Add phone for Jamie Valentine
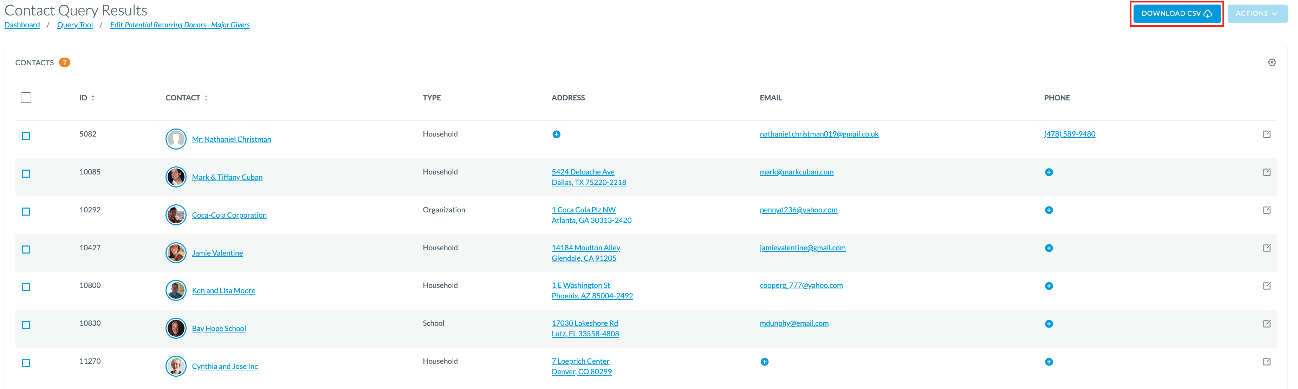The height and width of the screenshot is (389, 1298). [1049, 248]
